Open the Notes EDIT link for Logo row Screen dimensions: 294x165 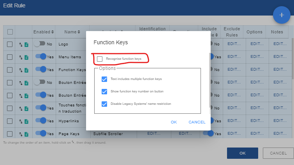pyautogui.click(x=280, y=44)
